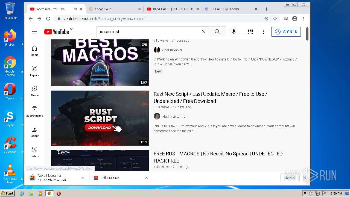Click the Harim victorino channel avatar
This screenshot has width=350, height=197.
point(157,117)
